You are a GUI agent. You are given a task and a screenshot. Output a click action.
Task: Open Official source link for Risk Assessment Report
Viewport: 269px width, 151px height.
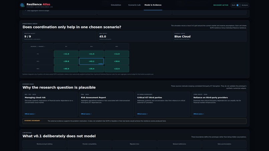point(86,114)
